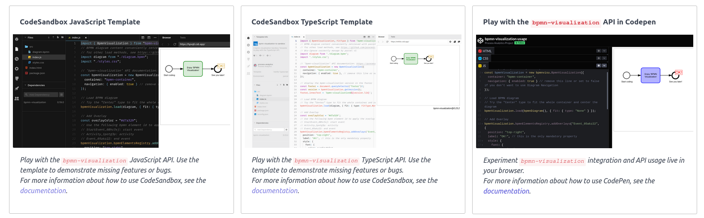Click the 'CodeSandbox TypeScript Template' heading
Screen dimensions: 704x218
coord(312,22)
